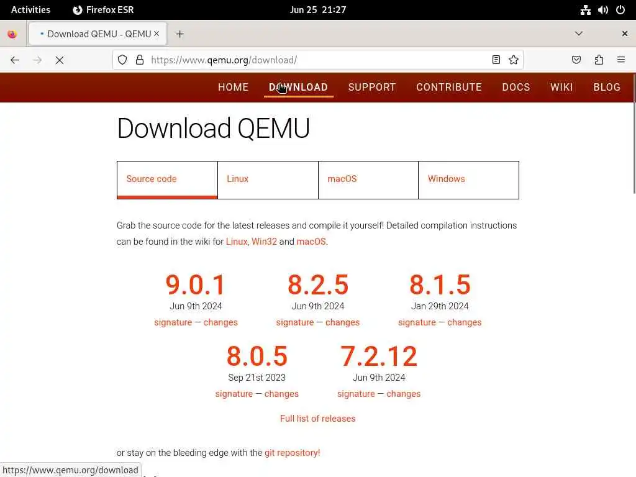Open the volume tray icon
Image resolution: width=636 pixels, height=477 pixels.
pyautogui.click(x=602, y=10)
